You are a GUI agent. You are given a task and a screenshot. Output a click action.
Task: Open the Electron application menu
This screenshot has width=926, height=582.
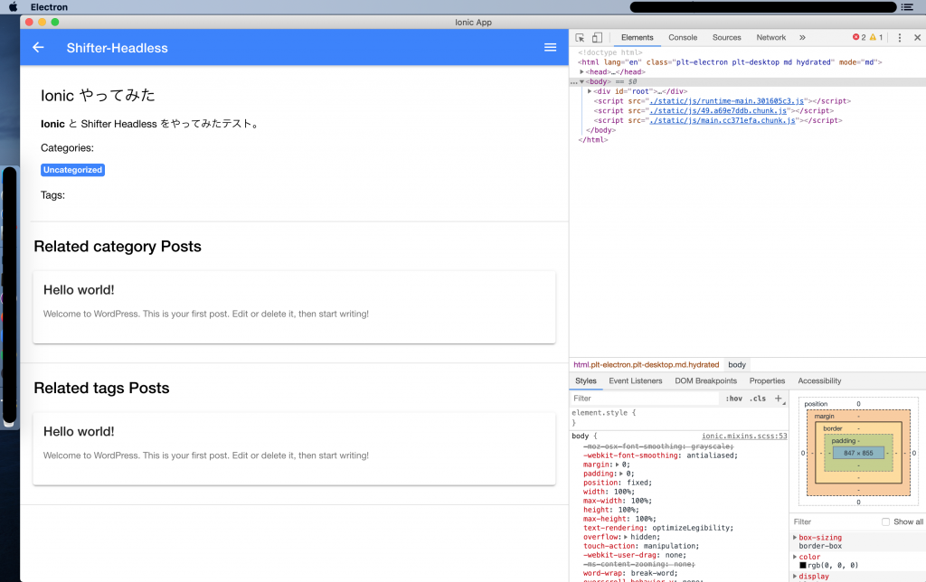[x=49, y=7]
